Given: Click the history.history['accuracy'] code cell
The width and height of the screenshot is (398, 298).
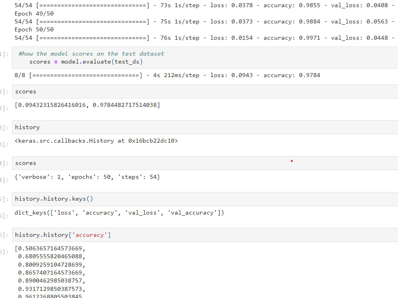Looking at the screenshot, I should [x=205, y=235].
